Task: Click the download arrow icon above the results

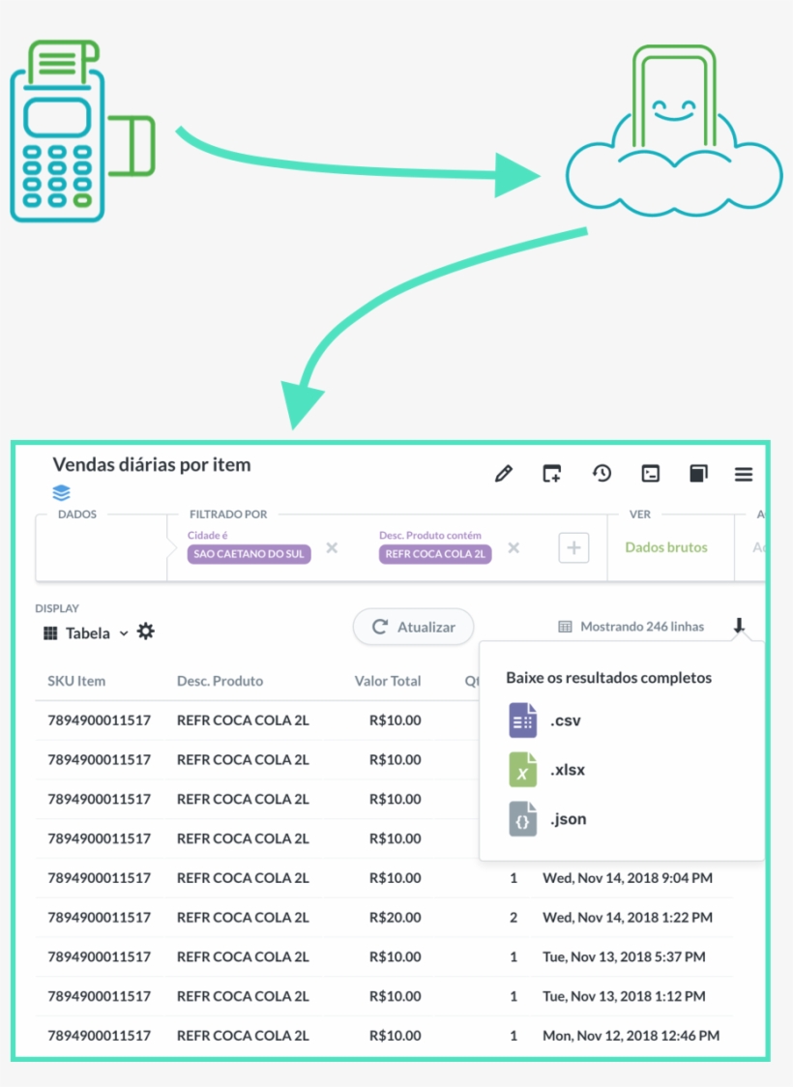Action: pos(740,627)
